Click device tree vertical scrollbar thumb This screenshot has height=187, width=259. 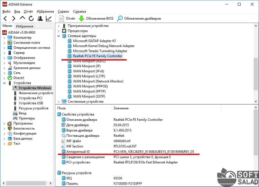[256, 74]
